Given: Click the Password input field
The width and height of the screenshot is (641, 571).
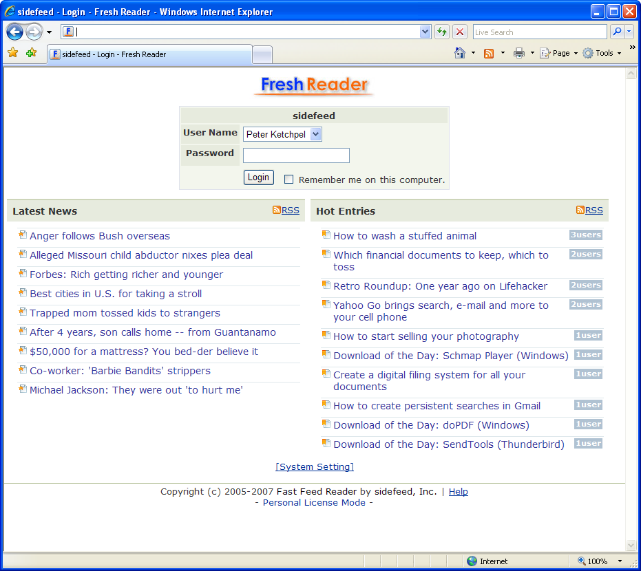Looking at the screenshot, I should tap(296, 155).
